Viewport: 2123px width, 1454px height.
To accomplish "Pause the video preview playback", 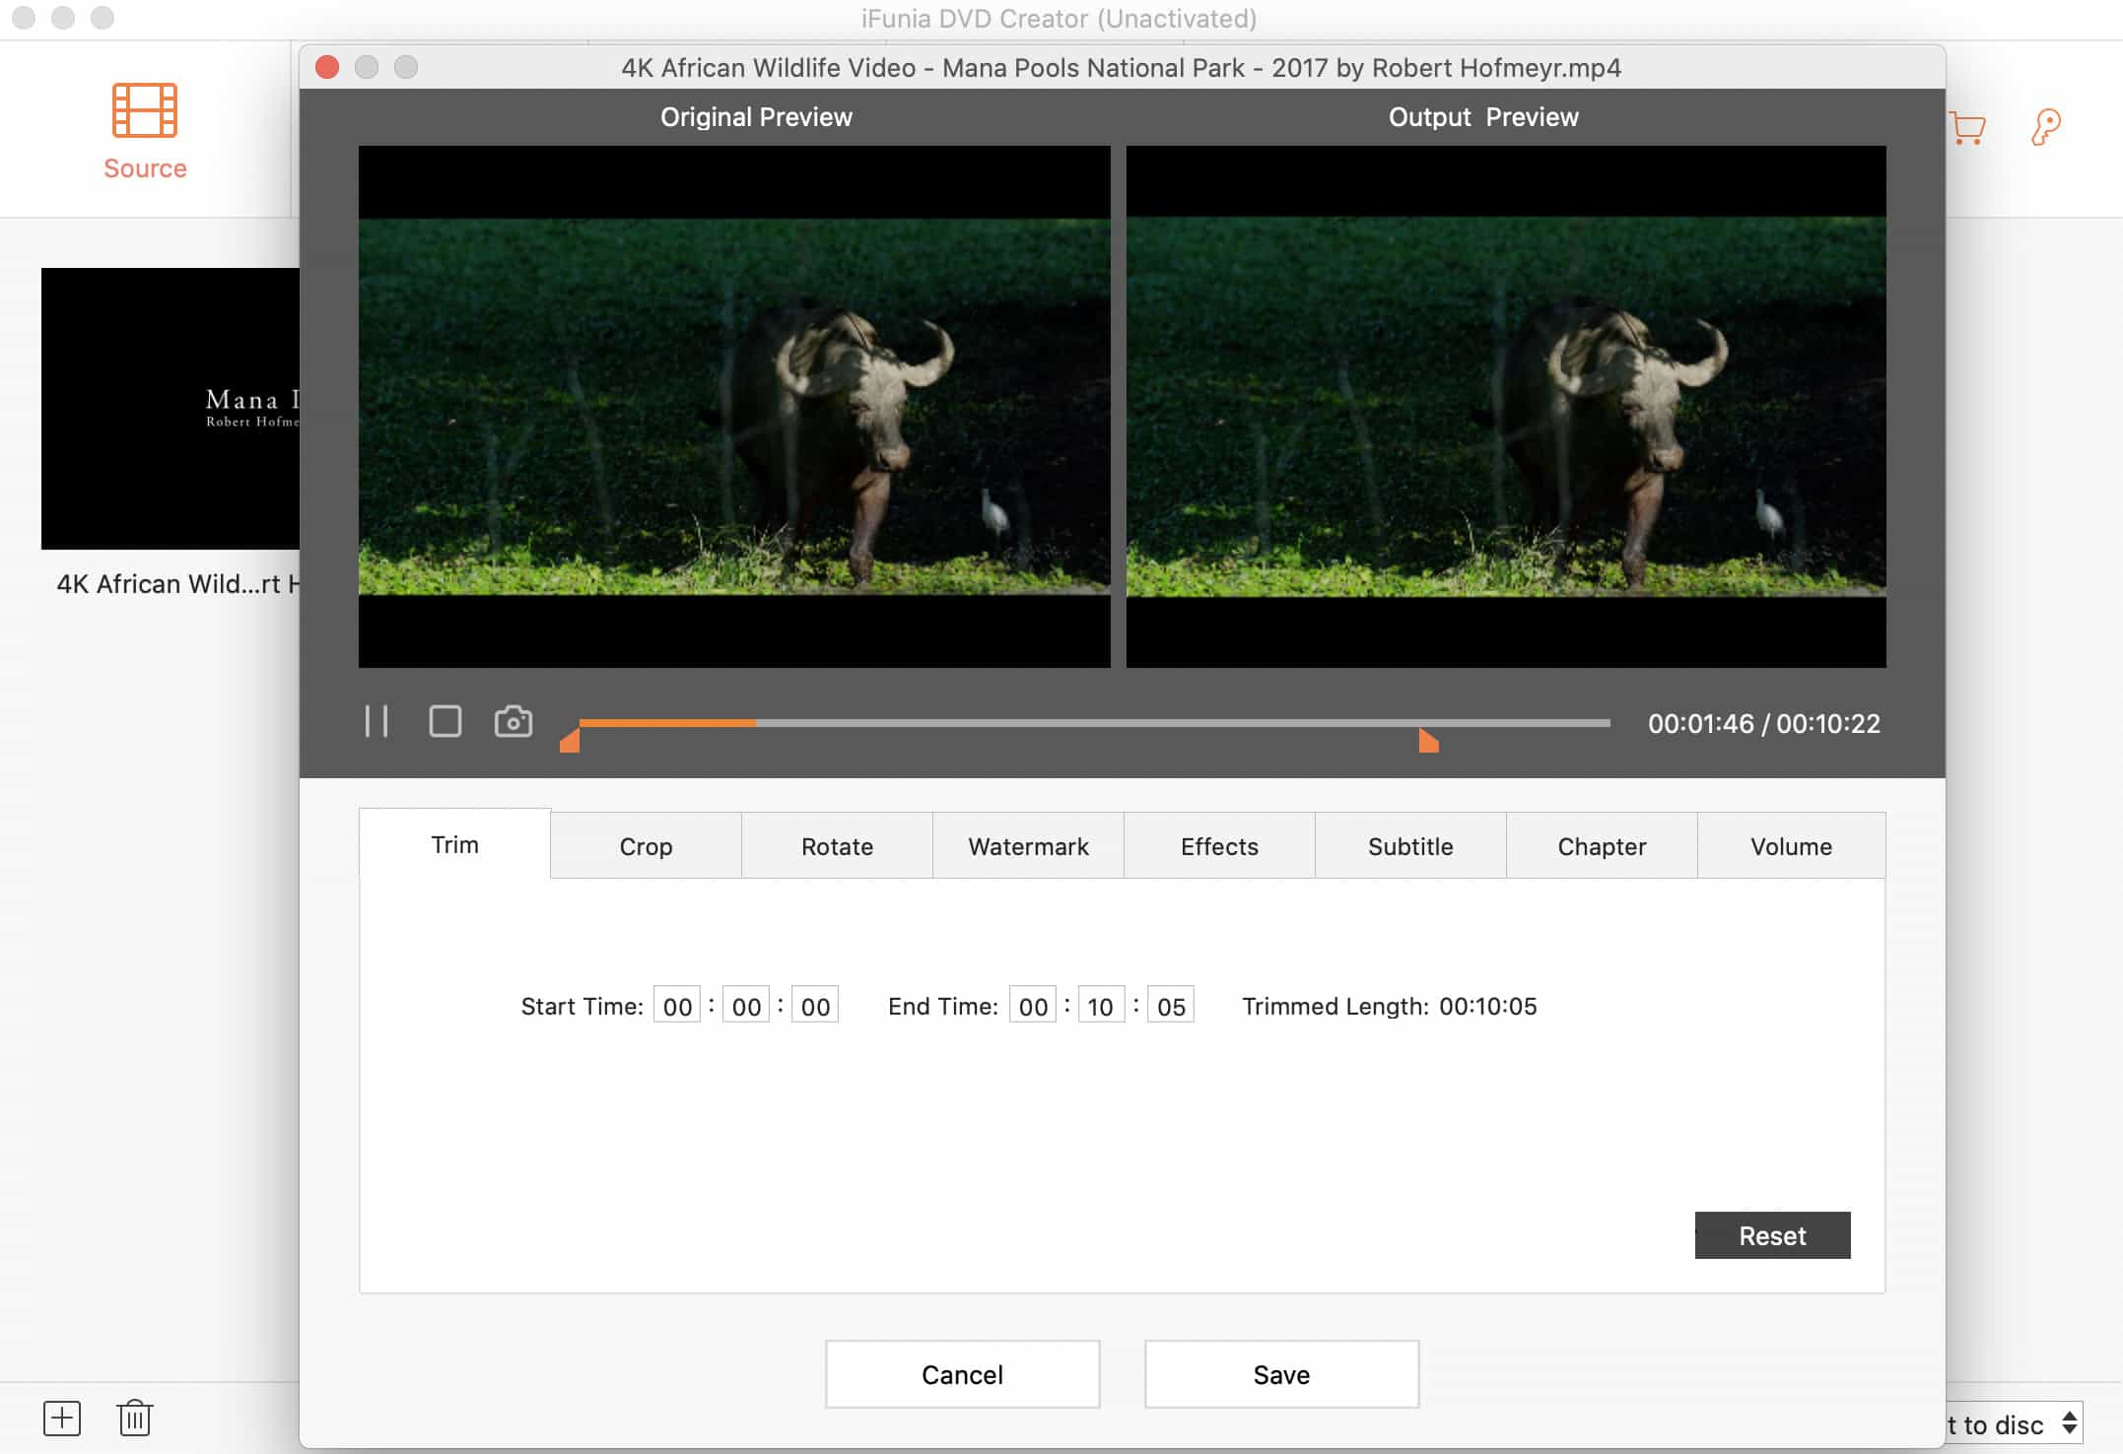I will [x=377, y=722].
